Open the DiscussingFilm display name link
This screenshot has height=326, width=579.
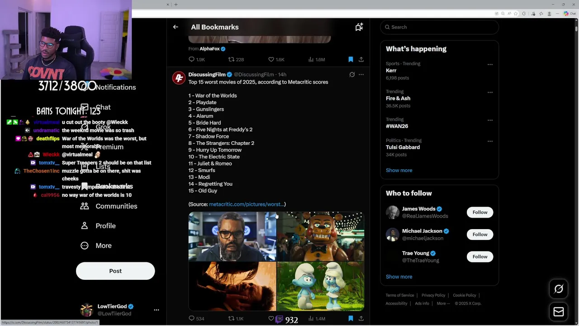click(207, 74)
